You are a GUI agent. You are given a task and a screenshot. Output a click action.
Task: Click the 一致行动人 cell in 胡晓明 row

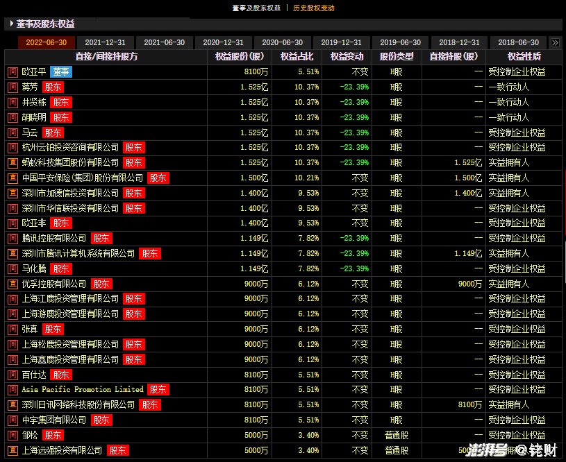pos(508,117)
